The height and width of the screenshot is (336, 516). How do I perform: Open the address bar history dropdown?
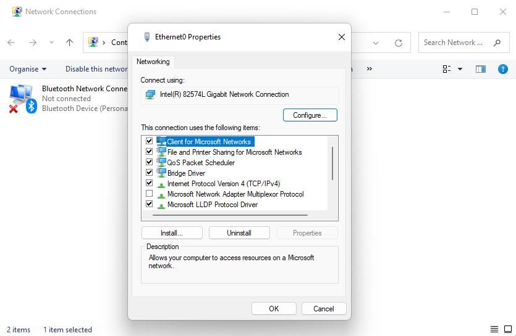[376, 43]
